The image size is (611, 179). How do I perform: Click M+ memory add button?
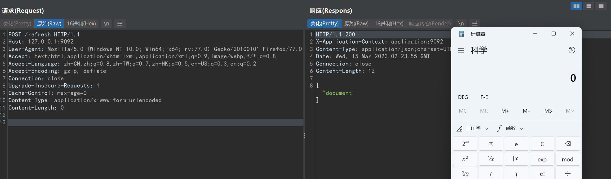click(505, 111)
